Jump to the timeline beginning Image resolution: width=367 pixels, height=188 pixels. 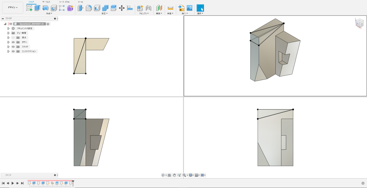coord(3,183)
